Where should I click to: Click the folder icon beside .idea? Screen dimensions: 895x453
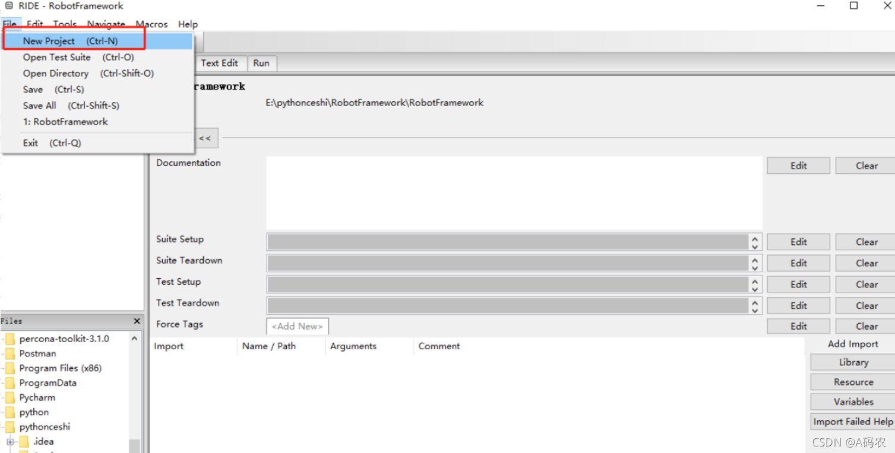click(24, 441)
